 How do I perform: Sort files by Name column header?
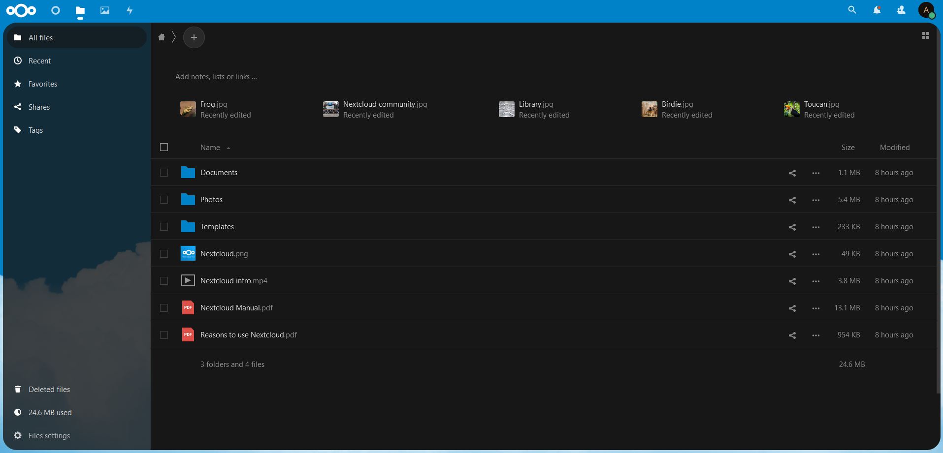pos(210,148)
